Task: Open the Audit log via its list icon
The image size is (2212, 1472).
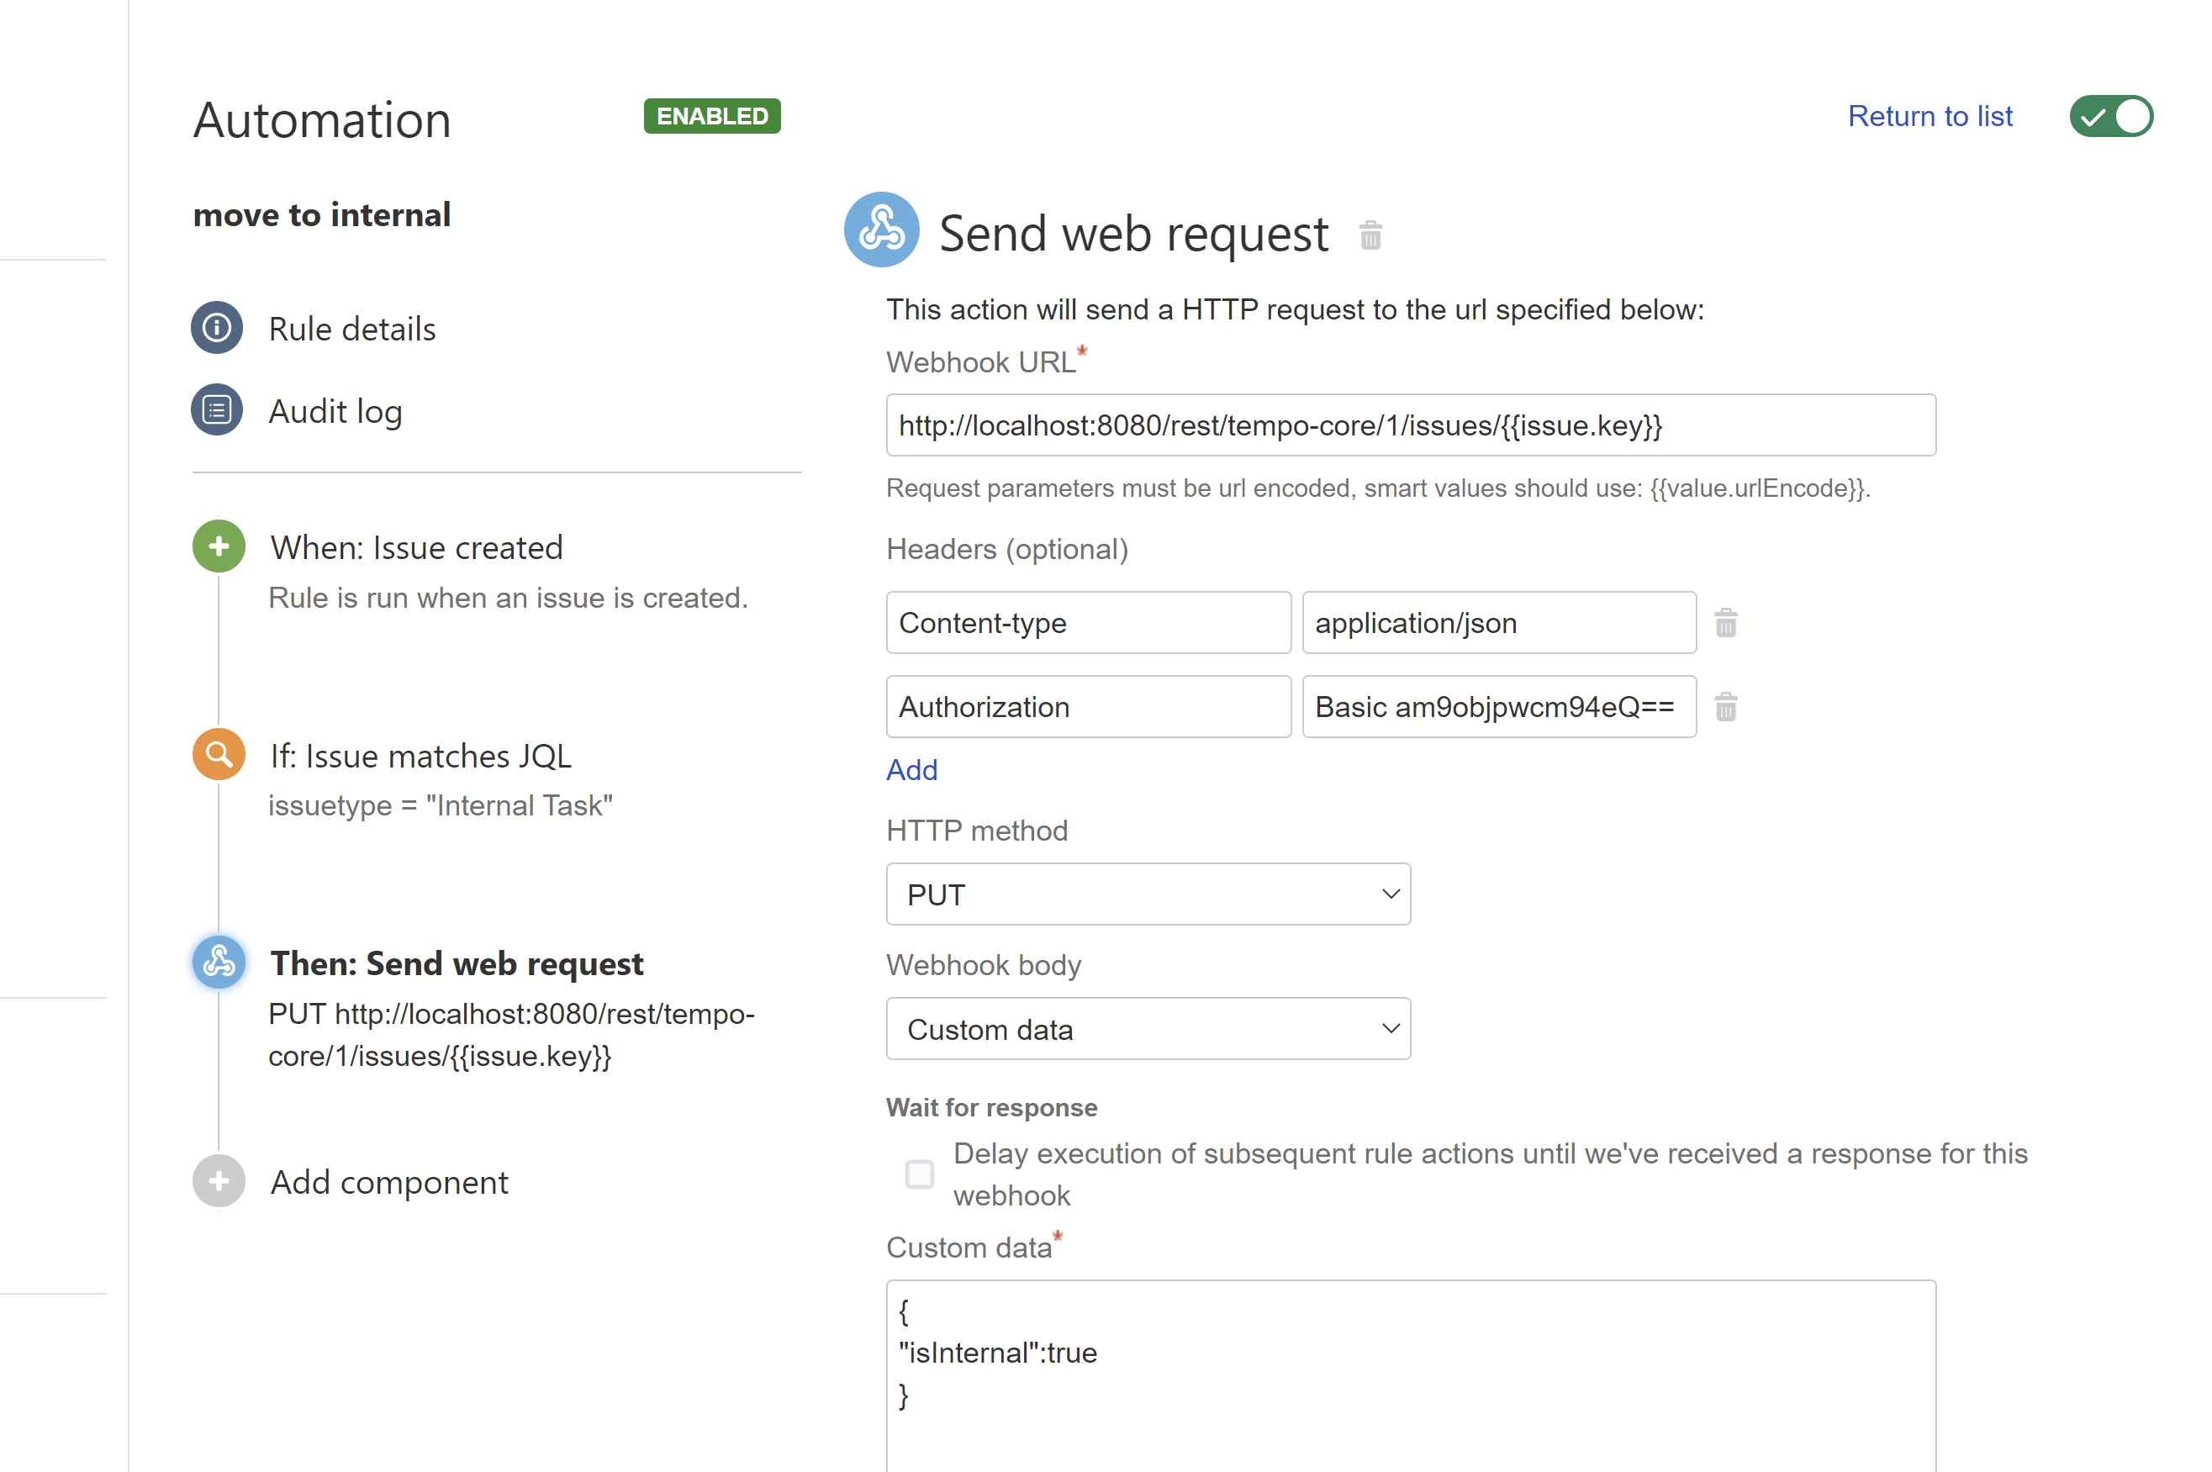Action: tap(217, 410)
